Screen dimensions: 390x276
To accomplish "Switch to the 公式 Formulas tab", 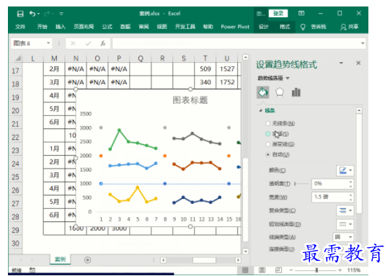I will click(107, 27).
